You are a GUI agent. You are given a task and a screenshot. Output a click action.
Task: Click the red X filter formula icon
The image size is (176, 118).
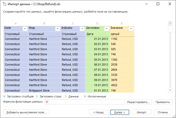pos(47,102)
